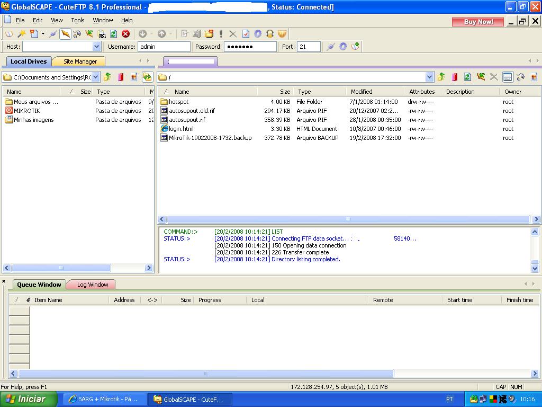Click the Quick Connect plug icon in main toolbar
The width and height of the screenshot is (542, 407).
pos(53,33)
